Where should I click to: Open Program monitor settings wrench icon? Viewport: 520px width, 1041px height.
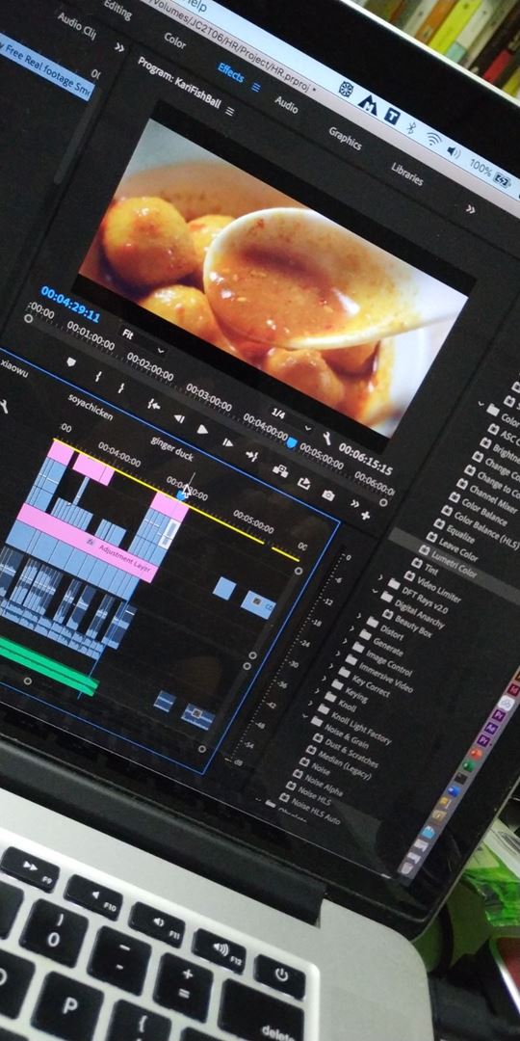coord(327,438)
